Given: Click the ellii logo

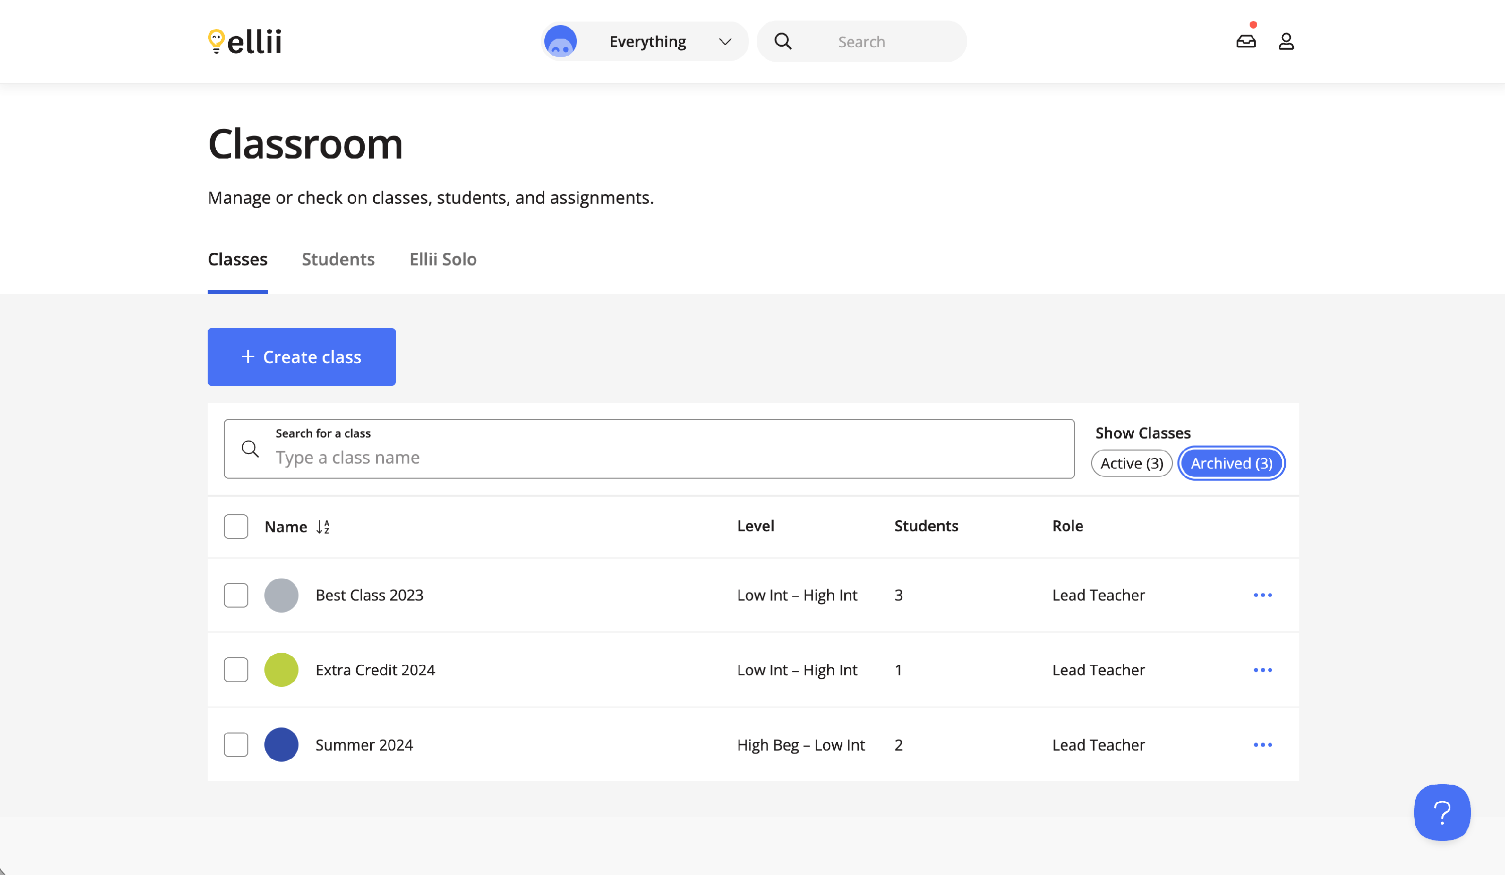Looking at the screenshot, I should pyautogui.click(x=245, y=41).
